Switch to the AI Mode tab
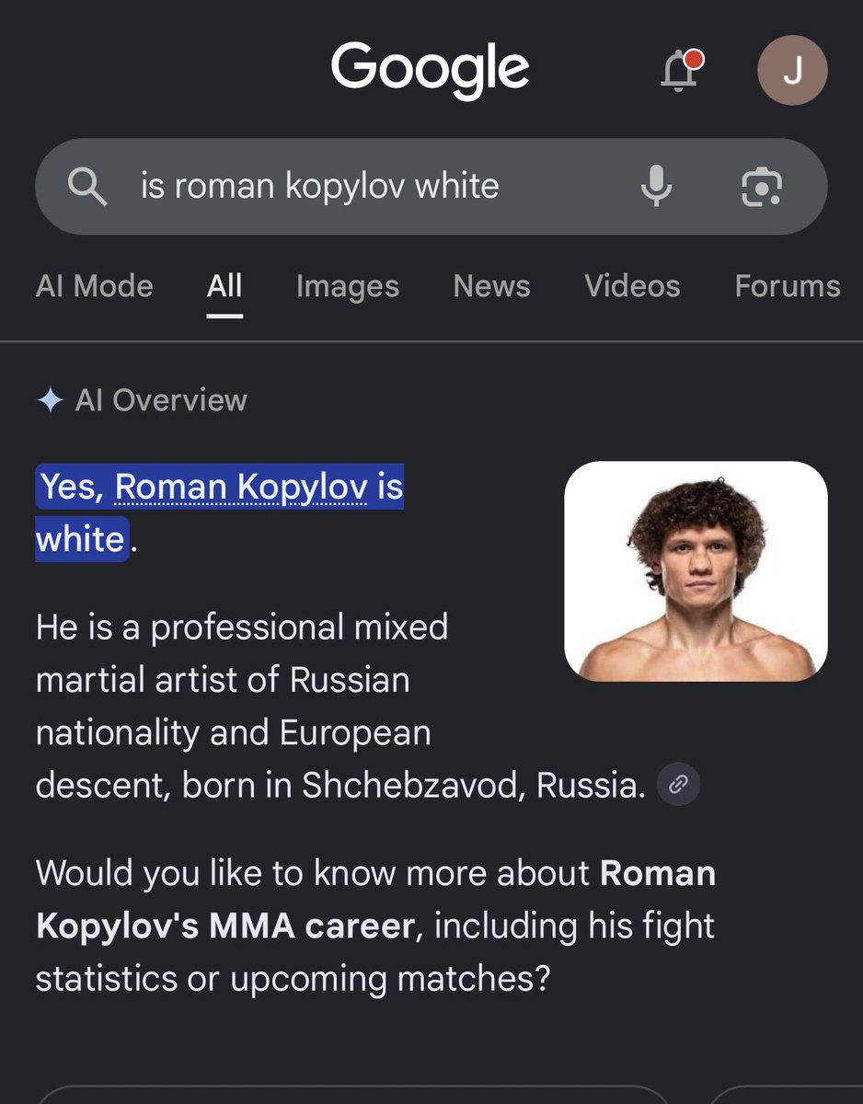This screenshot has width=863, height=1104. (x=95, y=286)
